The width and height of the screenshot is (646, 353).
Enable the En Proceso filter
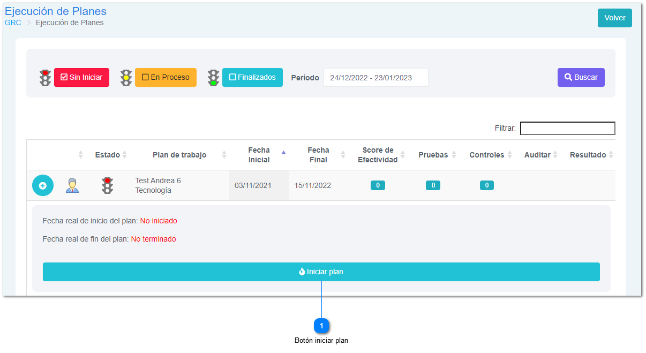coord(166,77)
